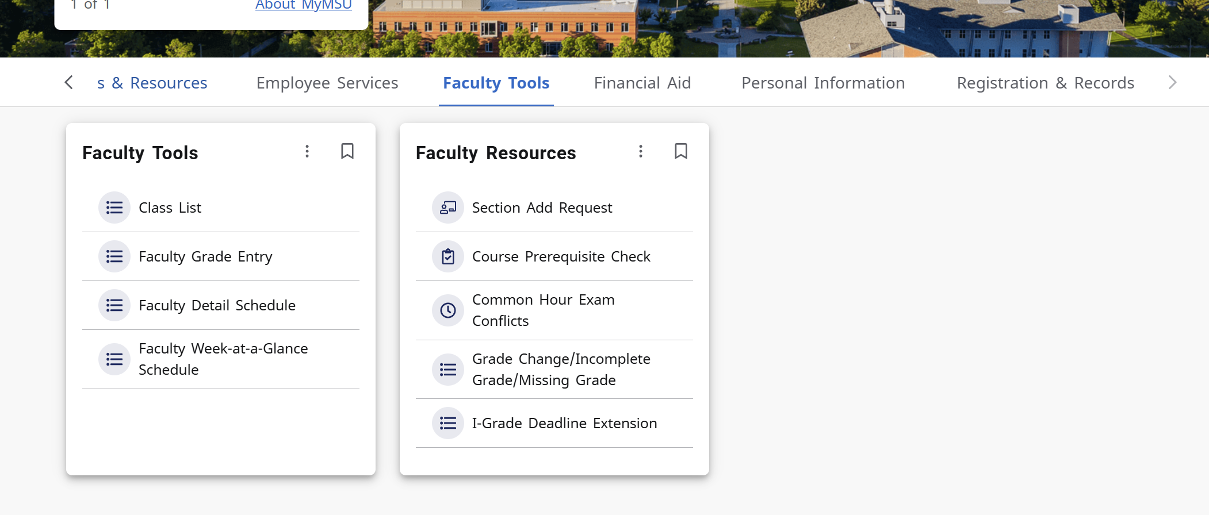The image size is (1209, 515).
Task: Bookmark the Faculty Tools card
Action: click(347, 151)
